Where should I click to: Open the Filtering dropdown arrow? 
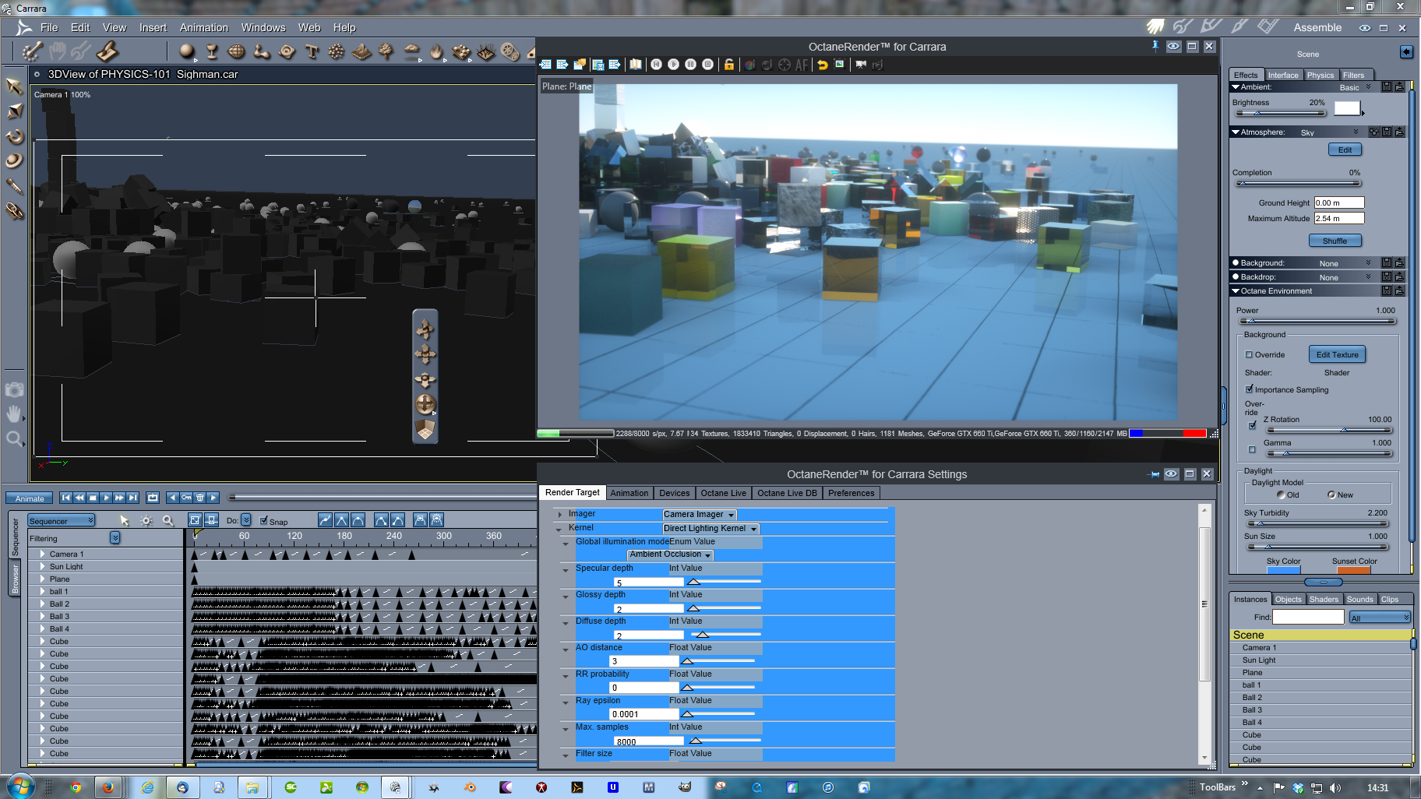[115, 537]
